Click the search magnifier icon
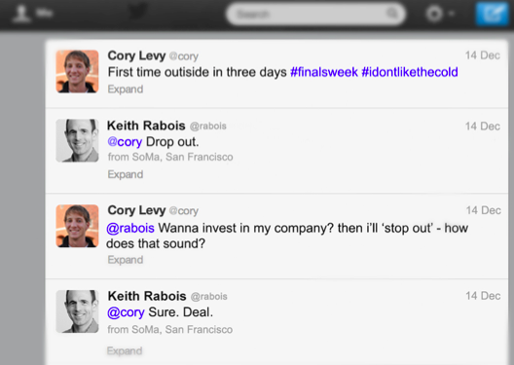Image resolution: width=514 pixels, height=365 pixels. coord(392,14)
